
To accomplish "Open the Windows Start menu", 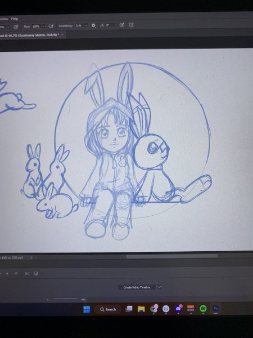I will click(x=87, y=309).
